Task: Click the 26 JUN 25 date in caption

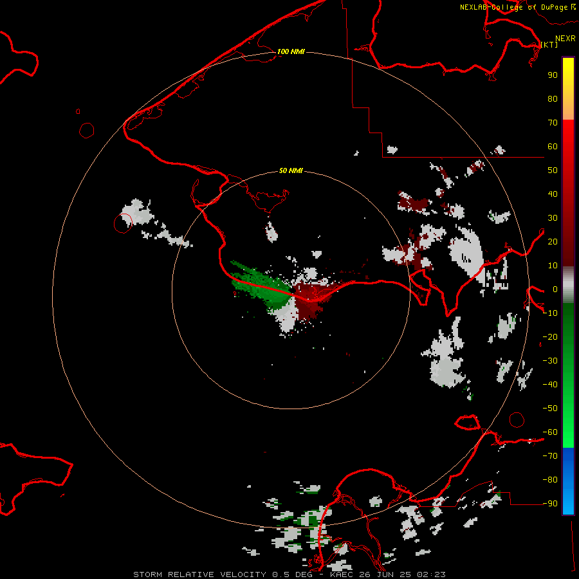Action: [x=385, y=574]
